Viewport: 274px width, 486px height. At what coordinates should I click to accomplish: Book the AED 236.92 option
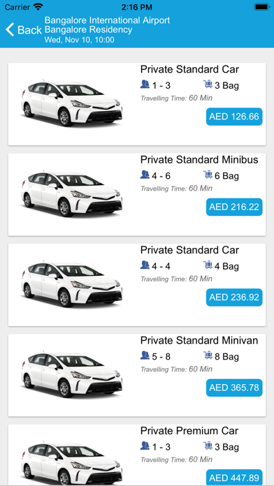[x=234, y=297]
